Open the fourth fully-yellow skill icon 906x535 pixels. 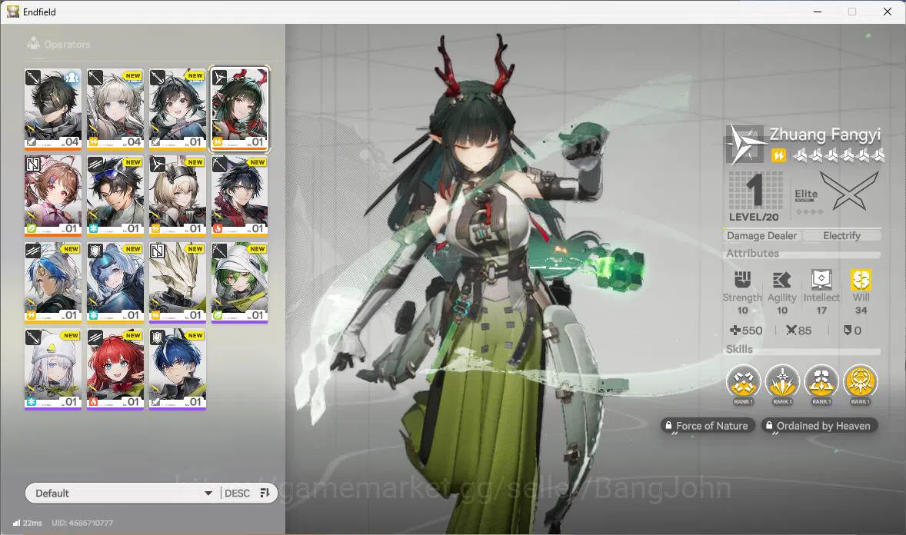point(861,381)
